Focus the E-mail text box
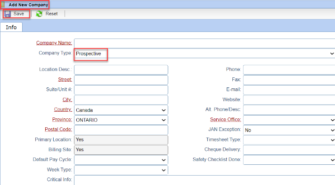 pos(289,90)
